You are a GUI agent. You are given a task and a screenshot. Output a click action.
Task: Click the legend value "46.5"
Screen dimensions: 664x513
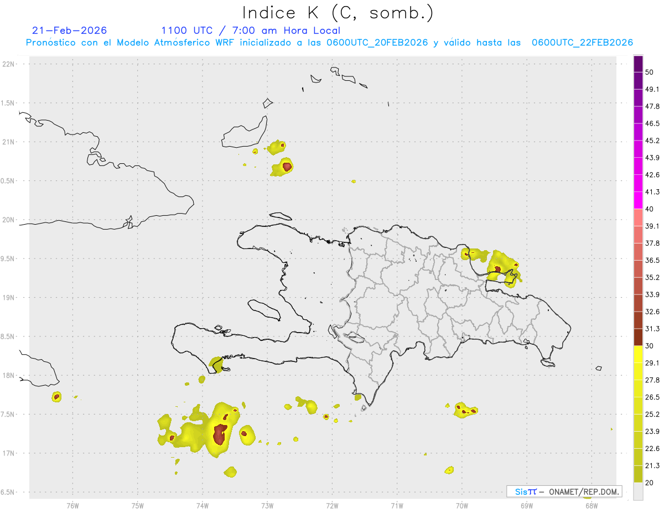[x=652, y=124]
